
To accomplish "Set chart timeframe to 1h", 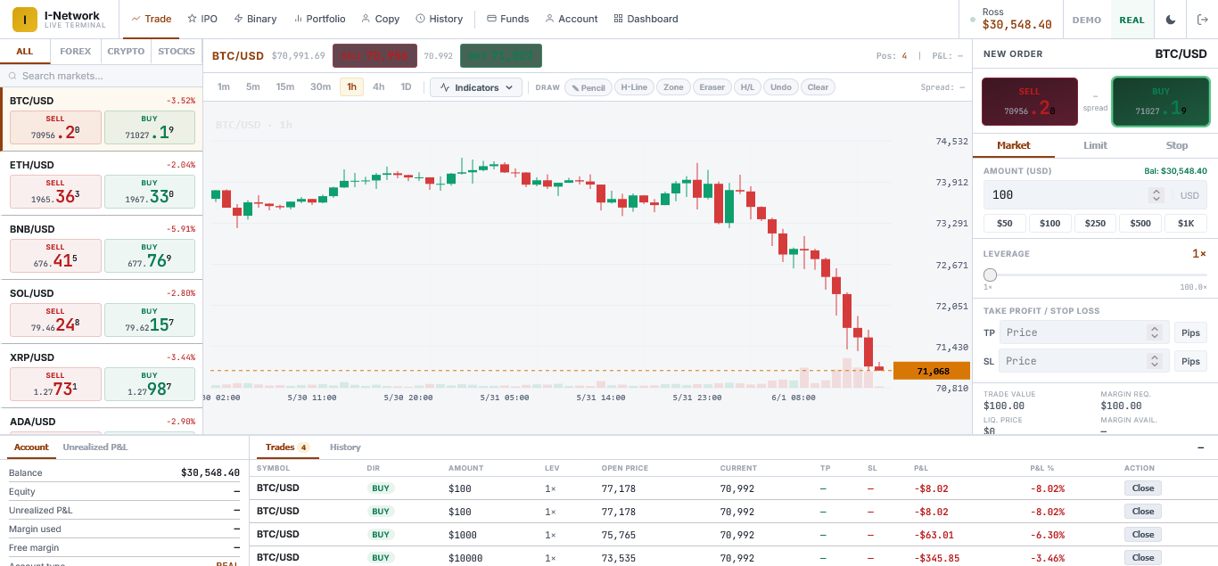I will (x=351, y=87).
